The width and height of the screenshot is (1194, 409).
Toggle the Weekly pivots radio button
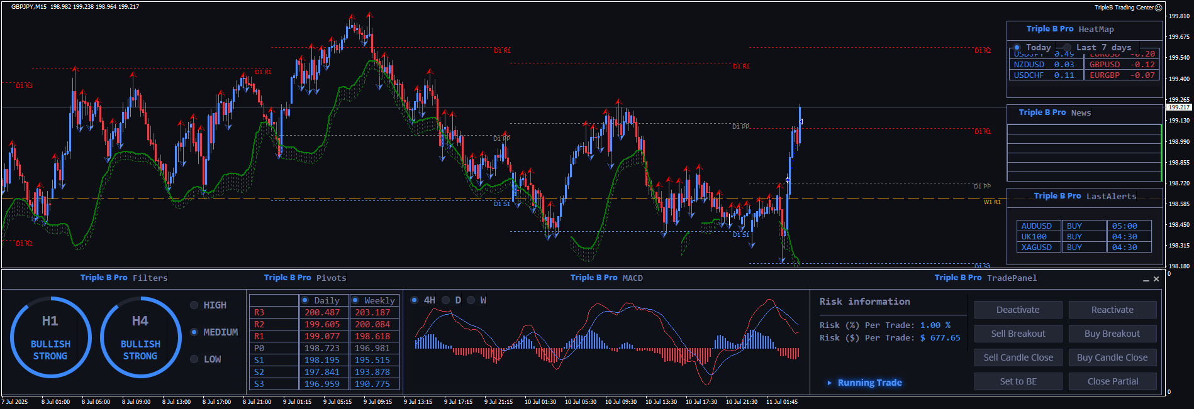pos(355,300)
